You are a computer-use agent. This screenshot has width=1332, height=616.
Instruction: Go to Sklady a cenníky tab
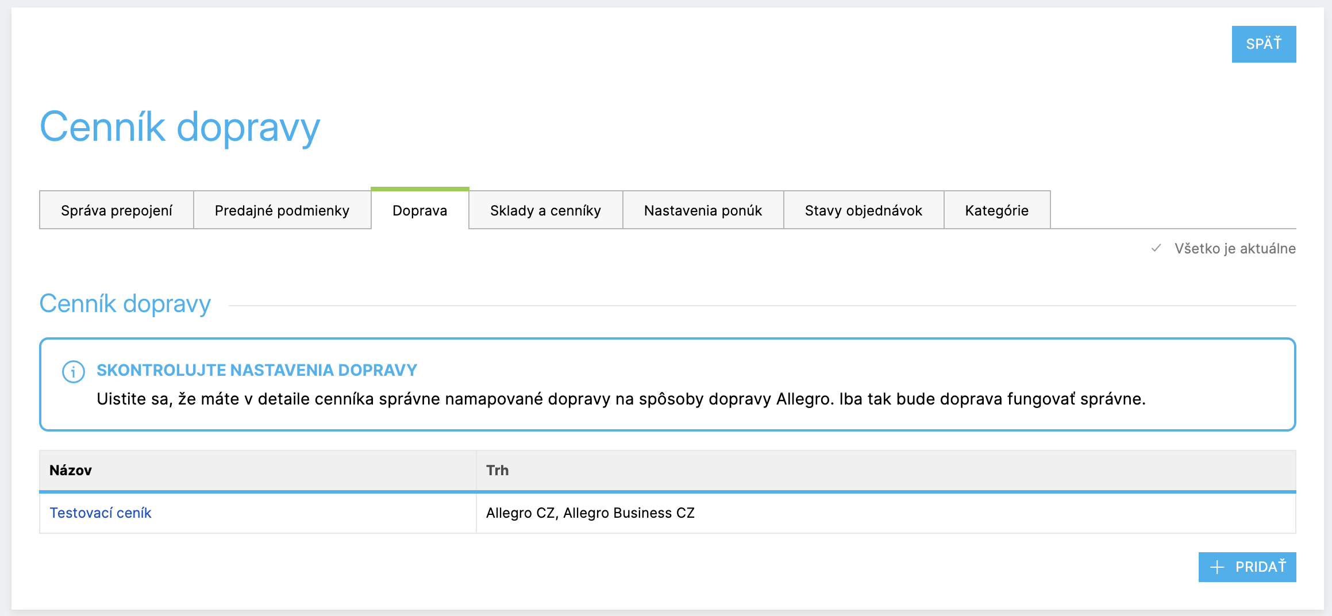[x=545, y=211]
